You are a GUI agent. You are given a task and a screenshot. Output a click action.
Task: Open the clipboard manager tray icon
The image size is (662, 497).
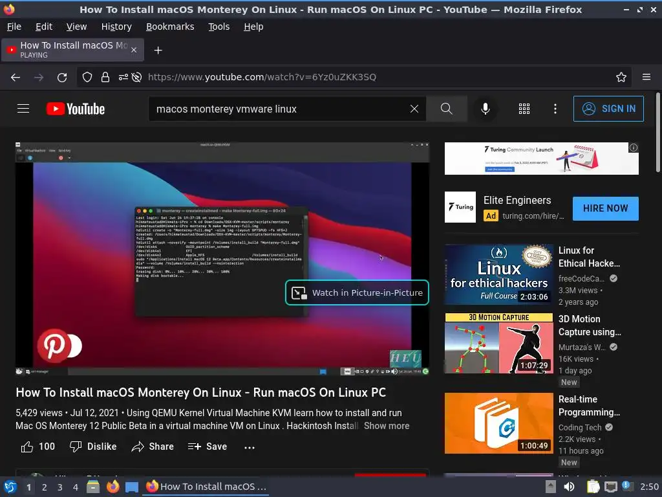point(593,487)
